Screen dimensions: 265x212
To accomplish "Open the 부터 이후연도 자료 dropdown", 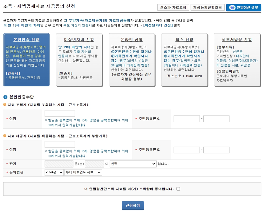I will tap(83, 172).
